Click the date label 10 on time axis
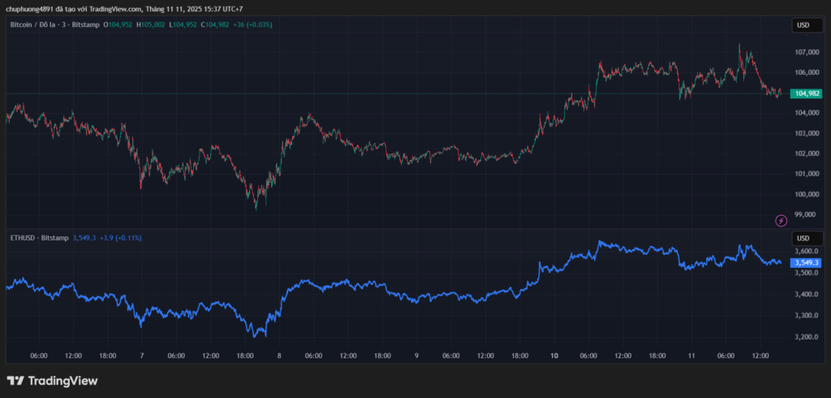The image size is (831, 398). [554, 356]
